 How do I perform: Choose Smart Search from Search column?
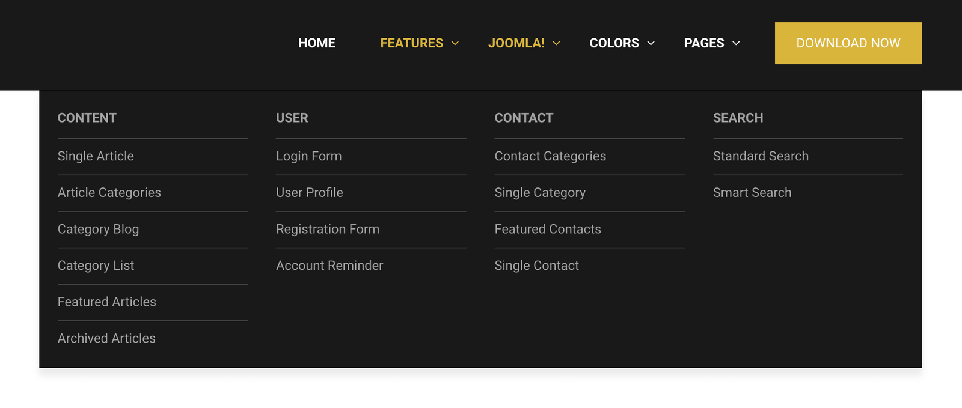[x=752, y=193]
